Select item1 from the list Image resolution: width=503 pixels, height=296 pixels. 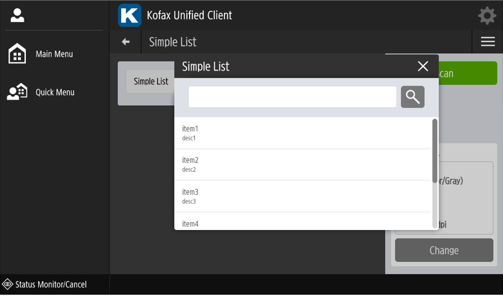(x=303, y=133)
